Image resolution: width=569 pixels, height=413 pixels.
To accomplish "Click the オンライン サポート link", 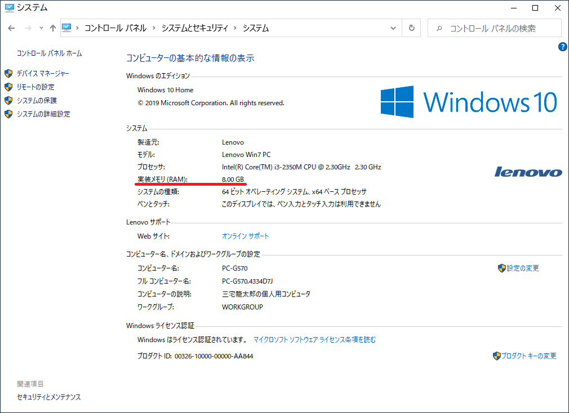I will tap(246, 236).
